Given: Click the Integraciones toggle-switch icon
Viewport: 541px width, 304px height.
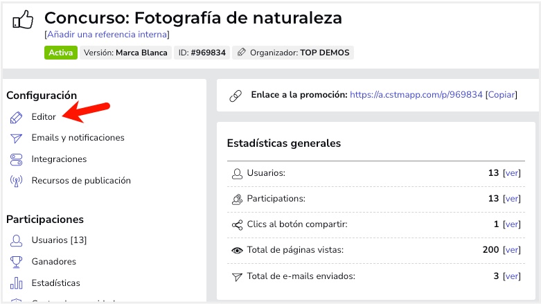Looking at the screenshot, I should point(16,160).
